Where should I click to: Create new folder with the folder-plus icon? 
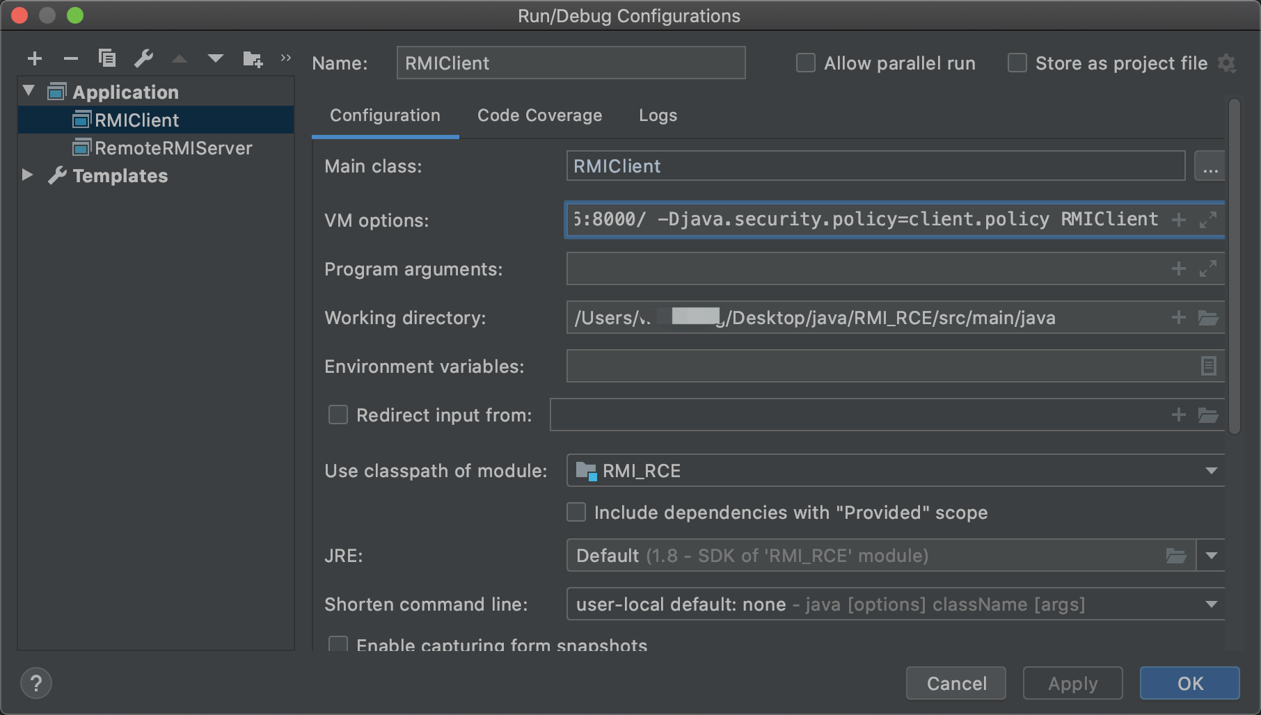pos(253,59)
